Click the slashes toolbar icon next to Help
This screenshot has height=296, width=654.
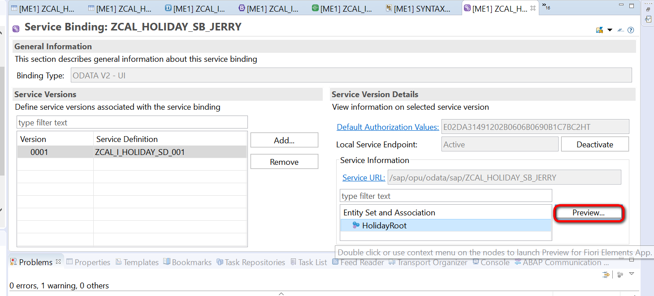pos(621,30)
